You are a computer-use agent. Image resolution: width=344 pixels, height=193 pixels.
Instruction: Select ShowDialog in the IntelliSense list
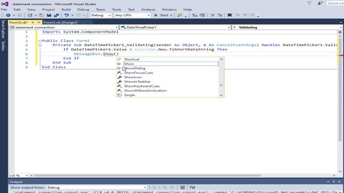click(x=168, y=68)
